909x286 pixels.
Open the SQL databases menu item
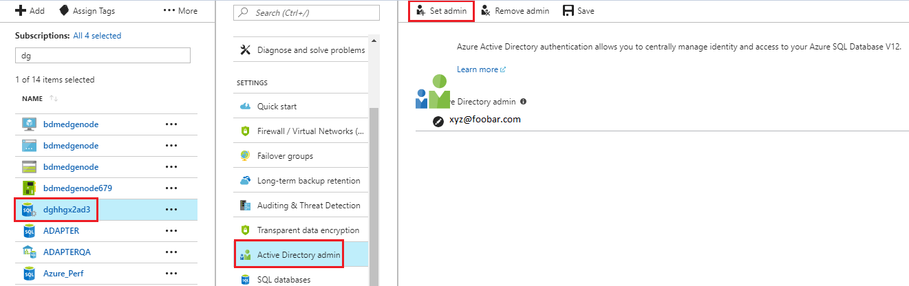tap(301, 279)
